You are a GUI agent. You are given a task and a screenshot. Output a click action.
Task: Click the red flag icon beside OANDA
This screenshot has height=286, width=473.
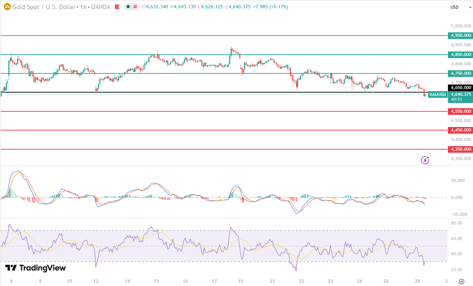point(117,7)
